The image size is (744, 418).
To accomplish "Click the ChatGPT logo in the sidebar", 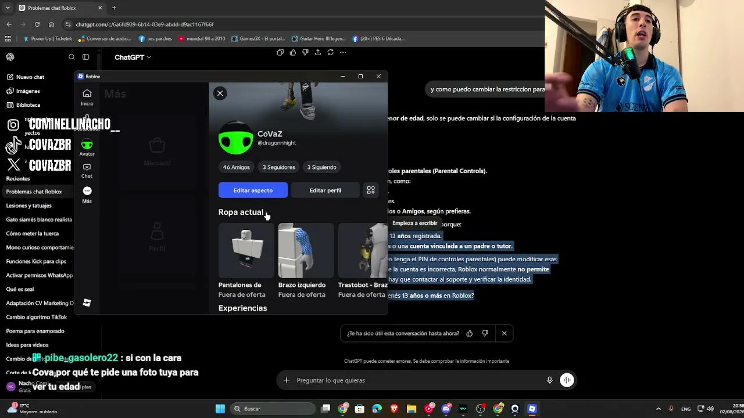I will (10, 57).
